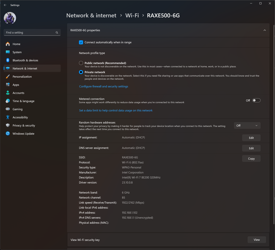Click description Intel(R) Wi-Fi 7 BE200 320MHz

[x=141, y=178]
